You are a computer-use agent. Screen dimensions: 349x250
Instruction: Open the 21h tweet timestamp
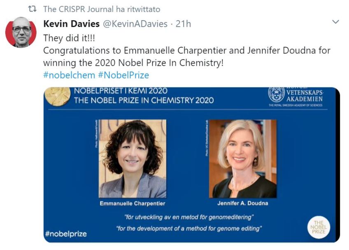click(183, 24)
